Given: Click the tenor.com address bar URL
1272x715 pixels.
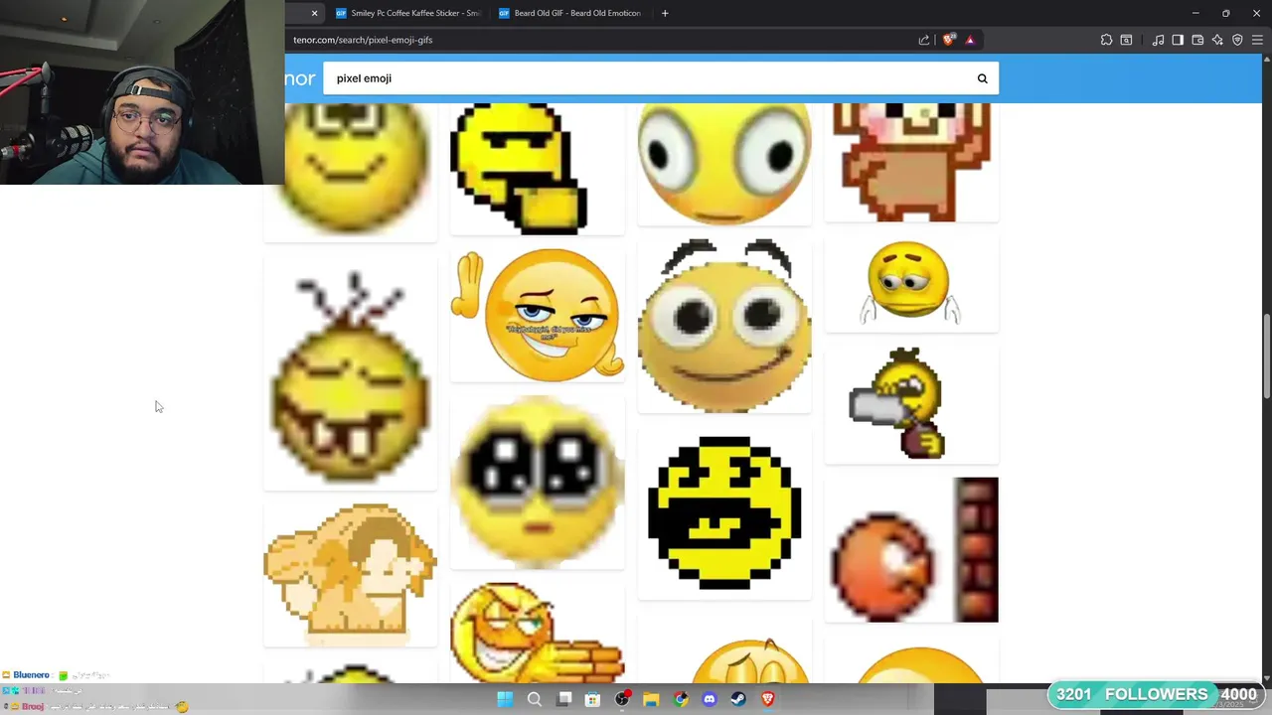Looking at the screenshot, I should pos(363,40).
